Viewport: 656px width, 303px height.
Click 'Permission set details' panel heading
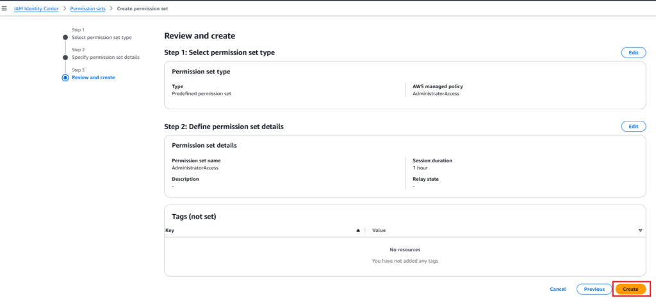pyautogui.click(x=204, y=146)
